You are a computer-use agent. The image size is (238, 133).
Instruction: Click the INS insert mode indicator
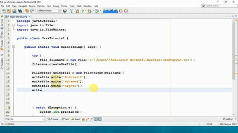click(x=221, y=124)
